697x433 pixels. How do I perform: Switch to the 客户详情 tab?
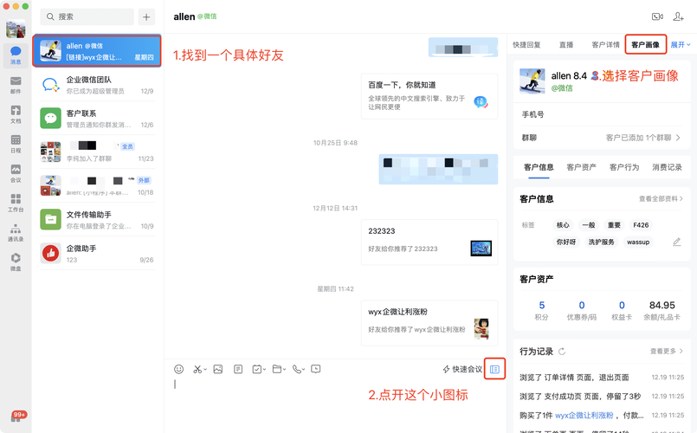point(605,44)
